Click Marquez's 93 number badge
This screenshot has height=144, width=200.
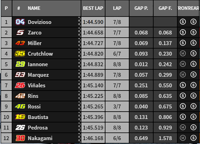click(20, 75)
